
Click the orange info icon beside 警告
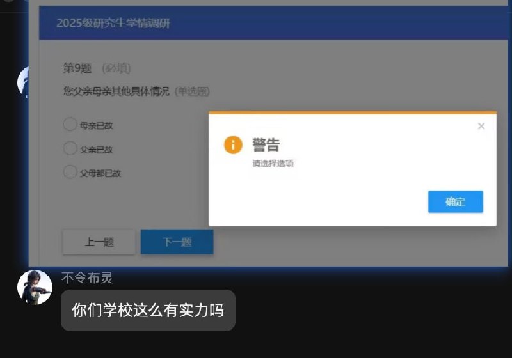point(233,144)
